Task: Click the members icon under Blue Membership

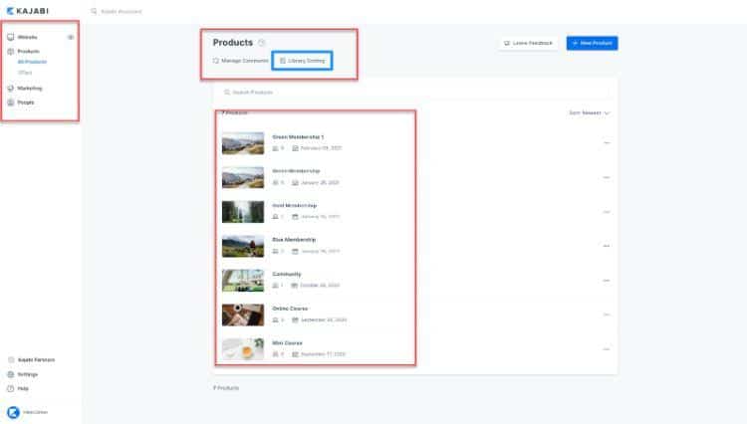Action: pos(275,251)
